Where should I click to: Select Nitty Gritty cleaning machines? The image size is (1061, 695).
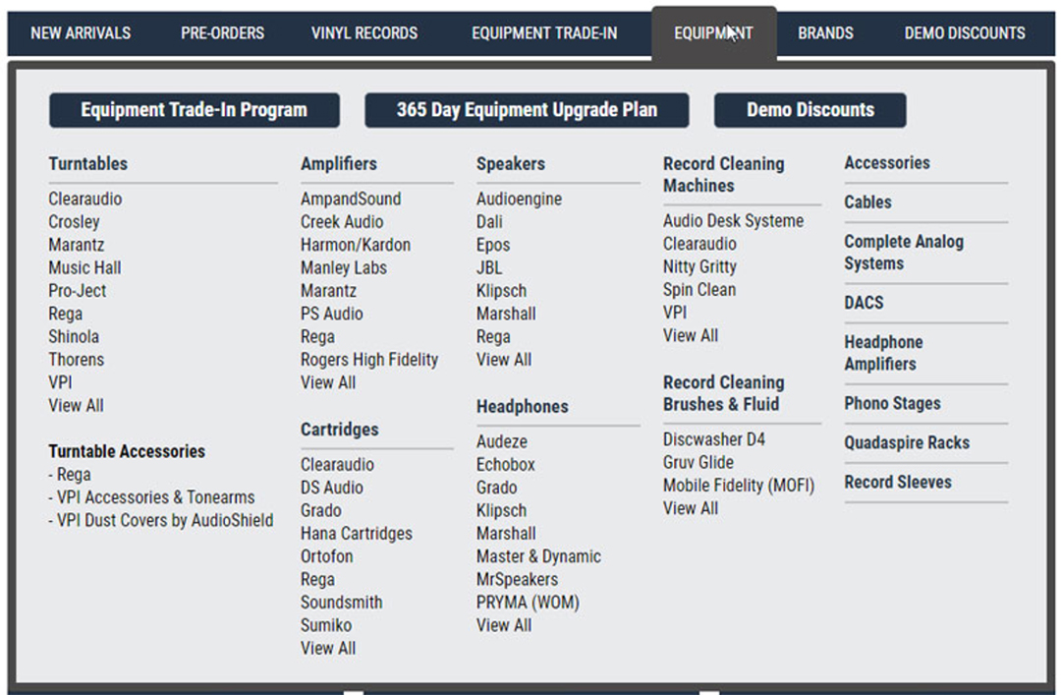(699, 266)
